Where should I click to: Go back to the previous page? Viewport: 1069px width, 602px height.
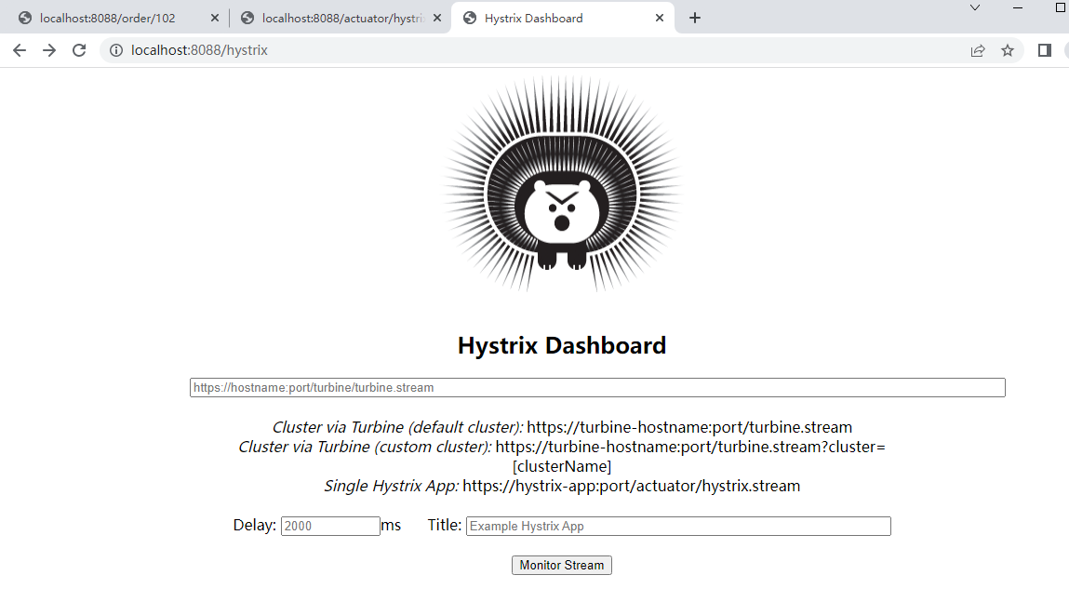tap(20, 50)
